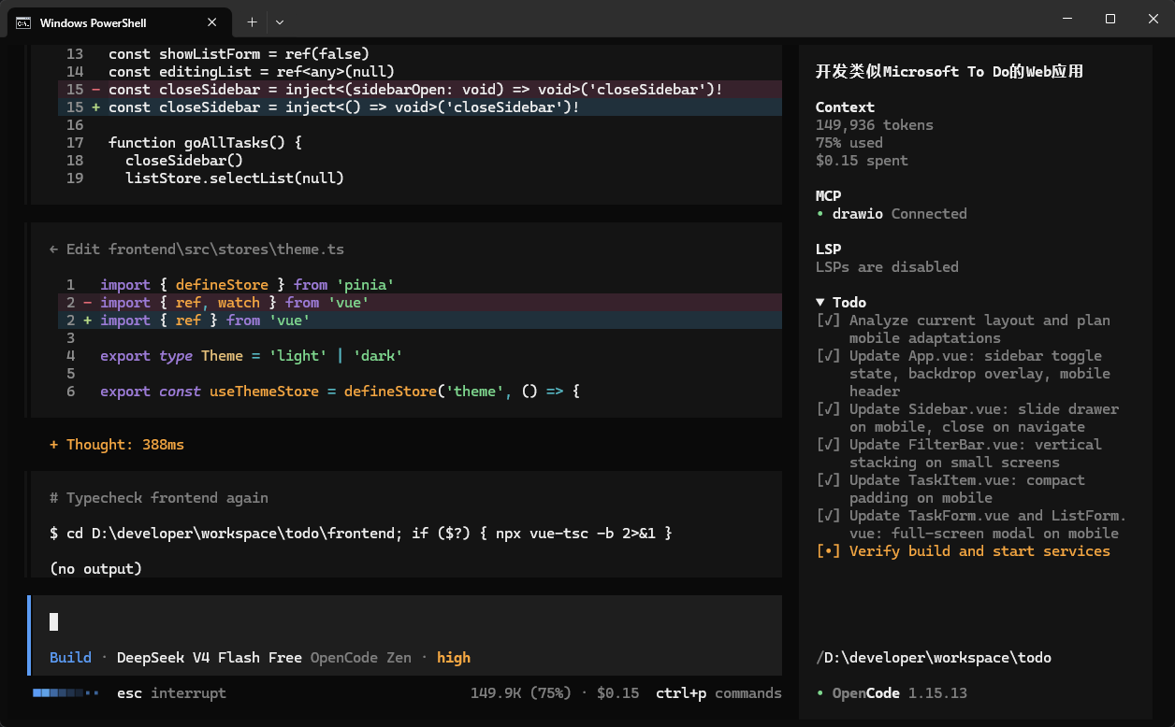The image size is (1175, 727).
Task: Click the removed 'import { ref, watch }' line
Action: (x=419, y=303)
